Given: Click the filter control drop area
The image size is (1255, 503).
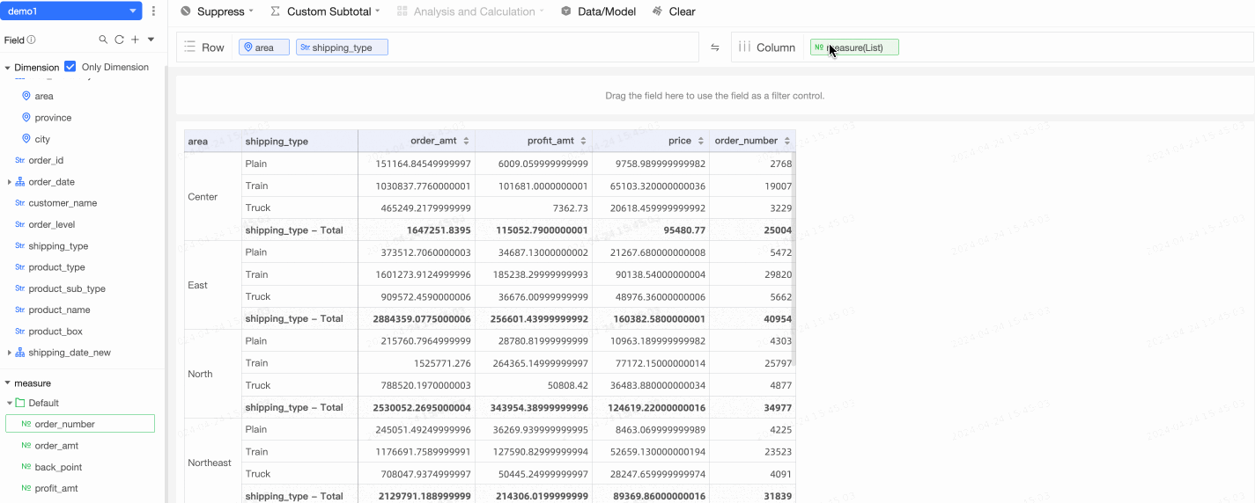Looking at the screenshot, I should click(x=714, y=95).
